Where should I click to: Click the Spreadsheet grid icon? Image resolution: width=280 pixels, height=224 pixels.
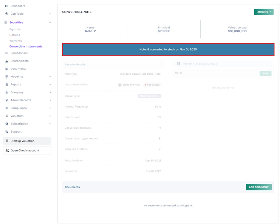click(7, 53)
